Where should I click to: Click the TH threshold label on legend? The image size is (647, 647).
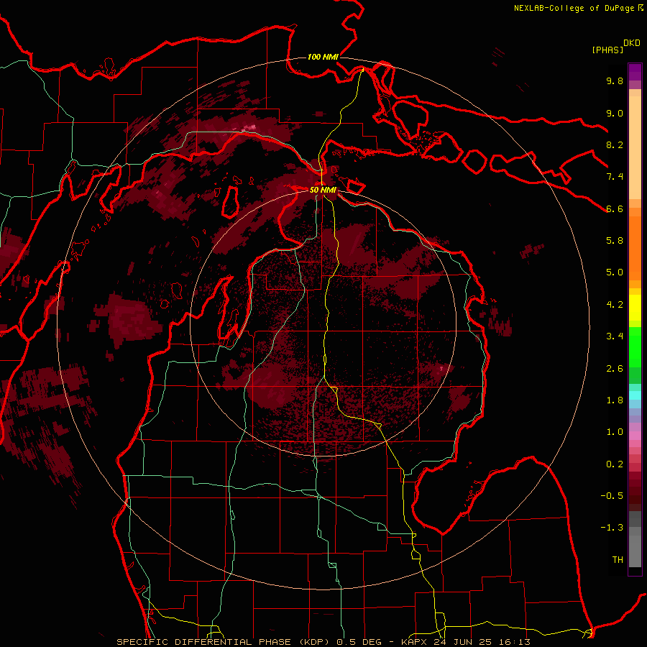click(618, 560)
